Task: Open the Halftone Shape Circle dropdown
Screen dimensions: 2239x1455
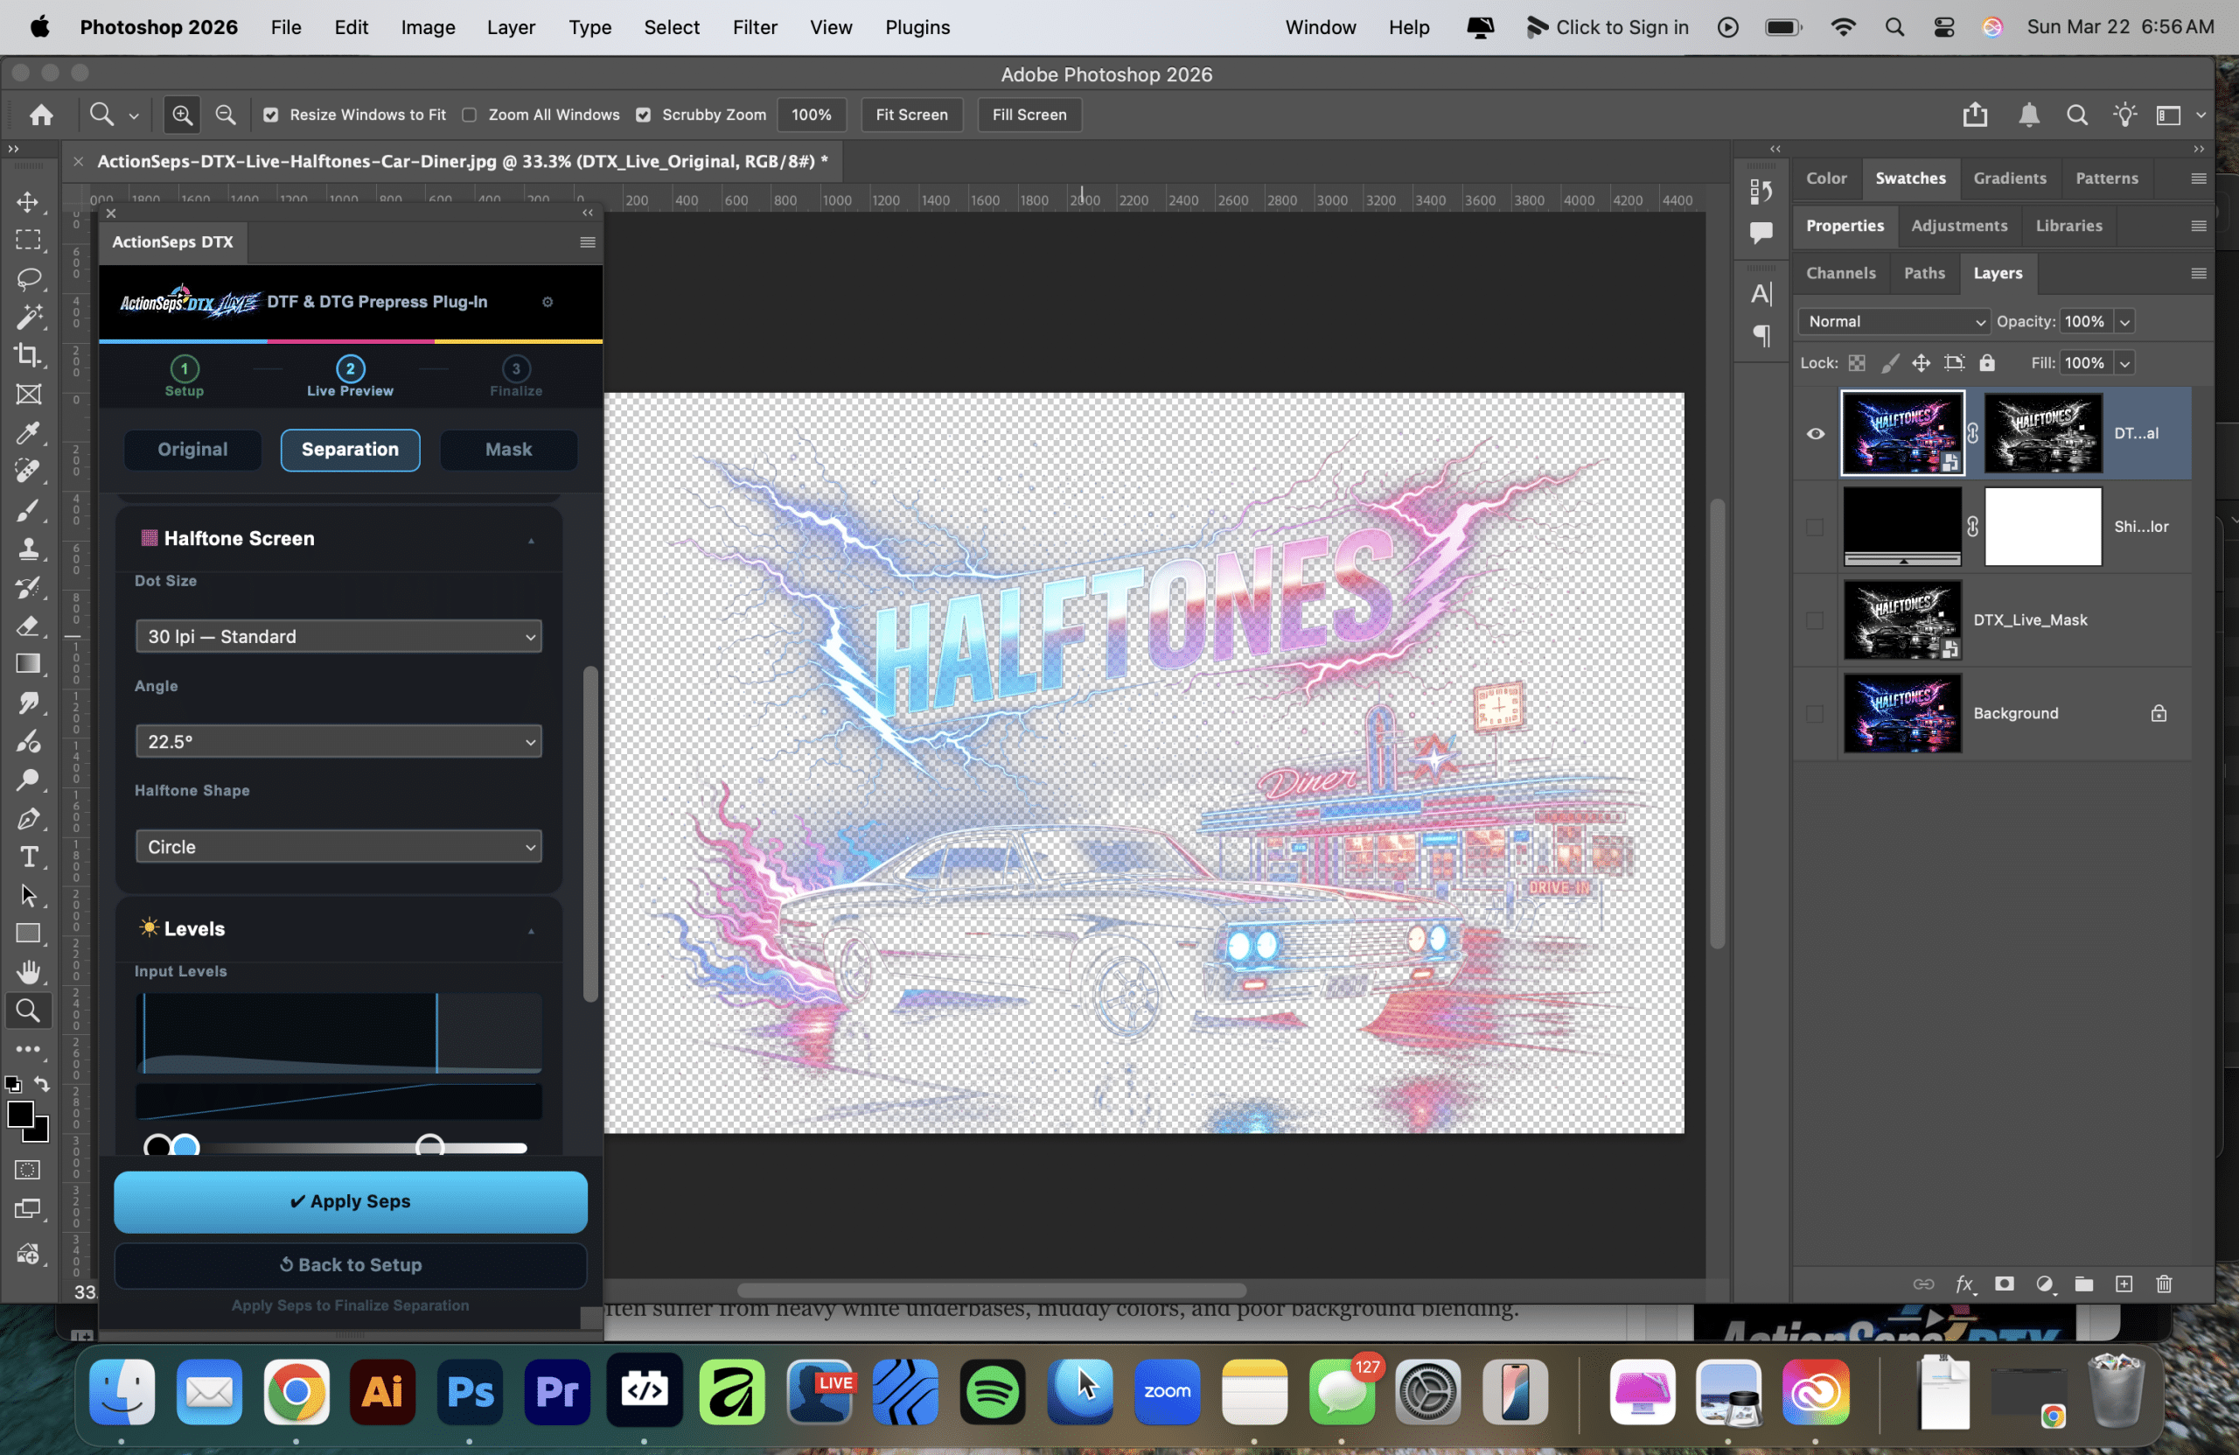Action: pos(338,847)
